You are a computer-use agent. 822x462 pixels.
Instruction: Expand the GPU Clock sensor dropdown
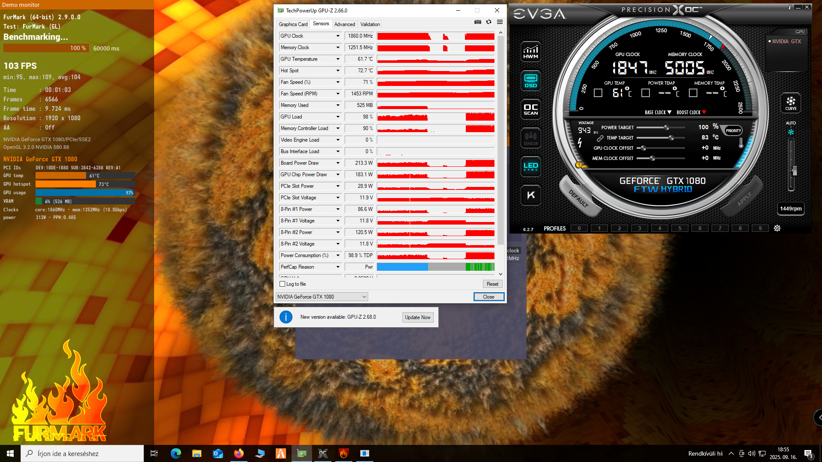[x=338, y=36]
